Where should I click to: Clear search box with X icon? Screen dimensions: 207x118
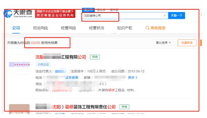tap(164, 16)
